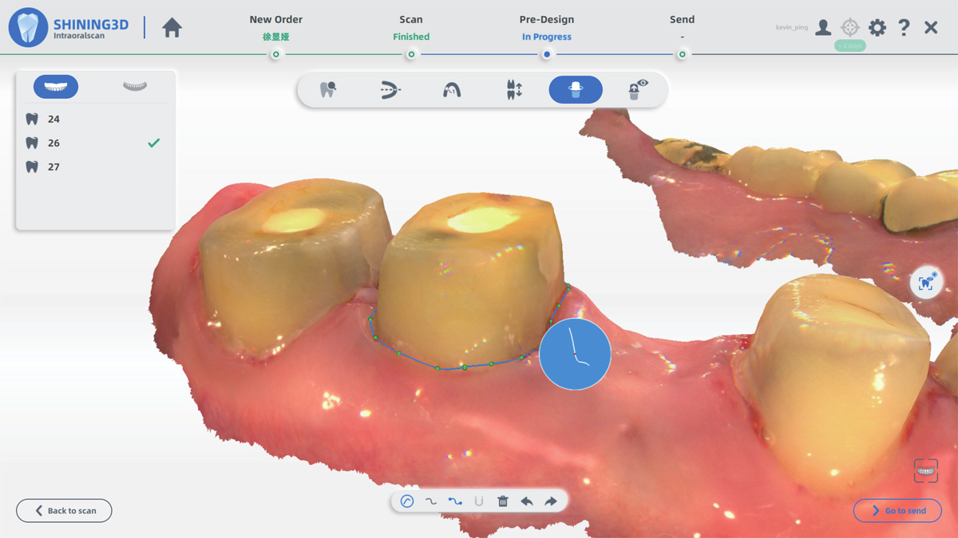
Task: Select tooth 27 in the list
Action: pyautogui.click(x=53, y=167)
